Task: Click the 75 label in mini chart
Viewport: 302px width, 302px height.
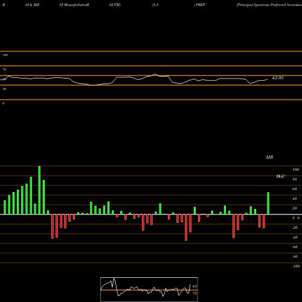Action: 194,294
